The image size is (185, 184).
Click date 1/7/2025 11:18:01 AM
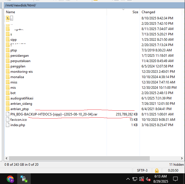pos(157,55)
